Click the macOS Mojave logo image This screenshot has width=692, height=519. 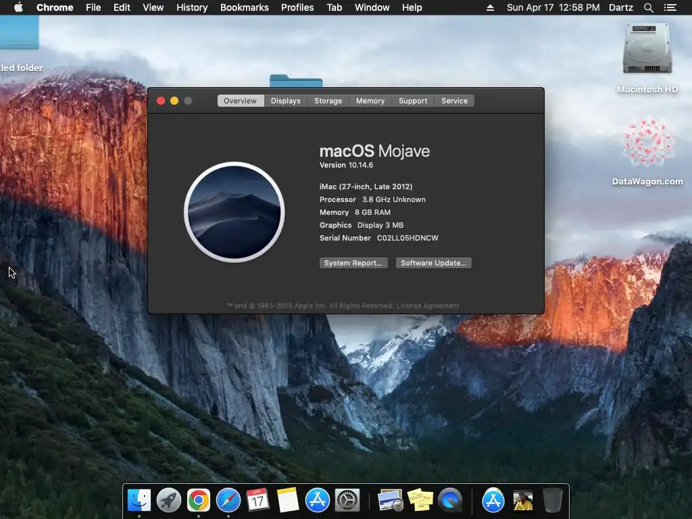tap(234, 212)
